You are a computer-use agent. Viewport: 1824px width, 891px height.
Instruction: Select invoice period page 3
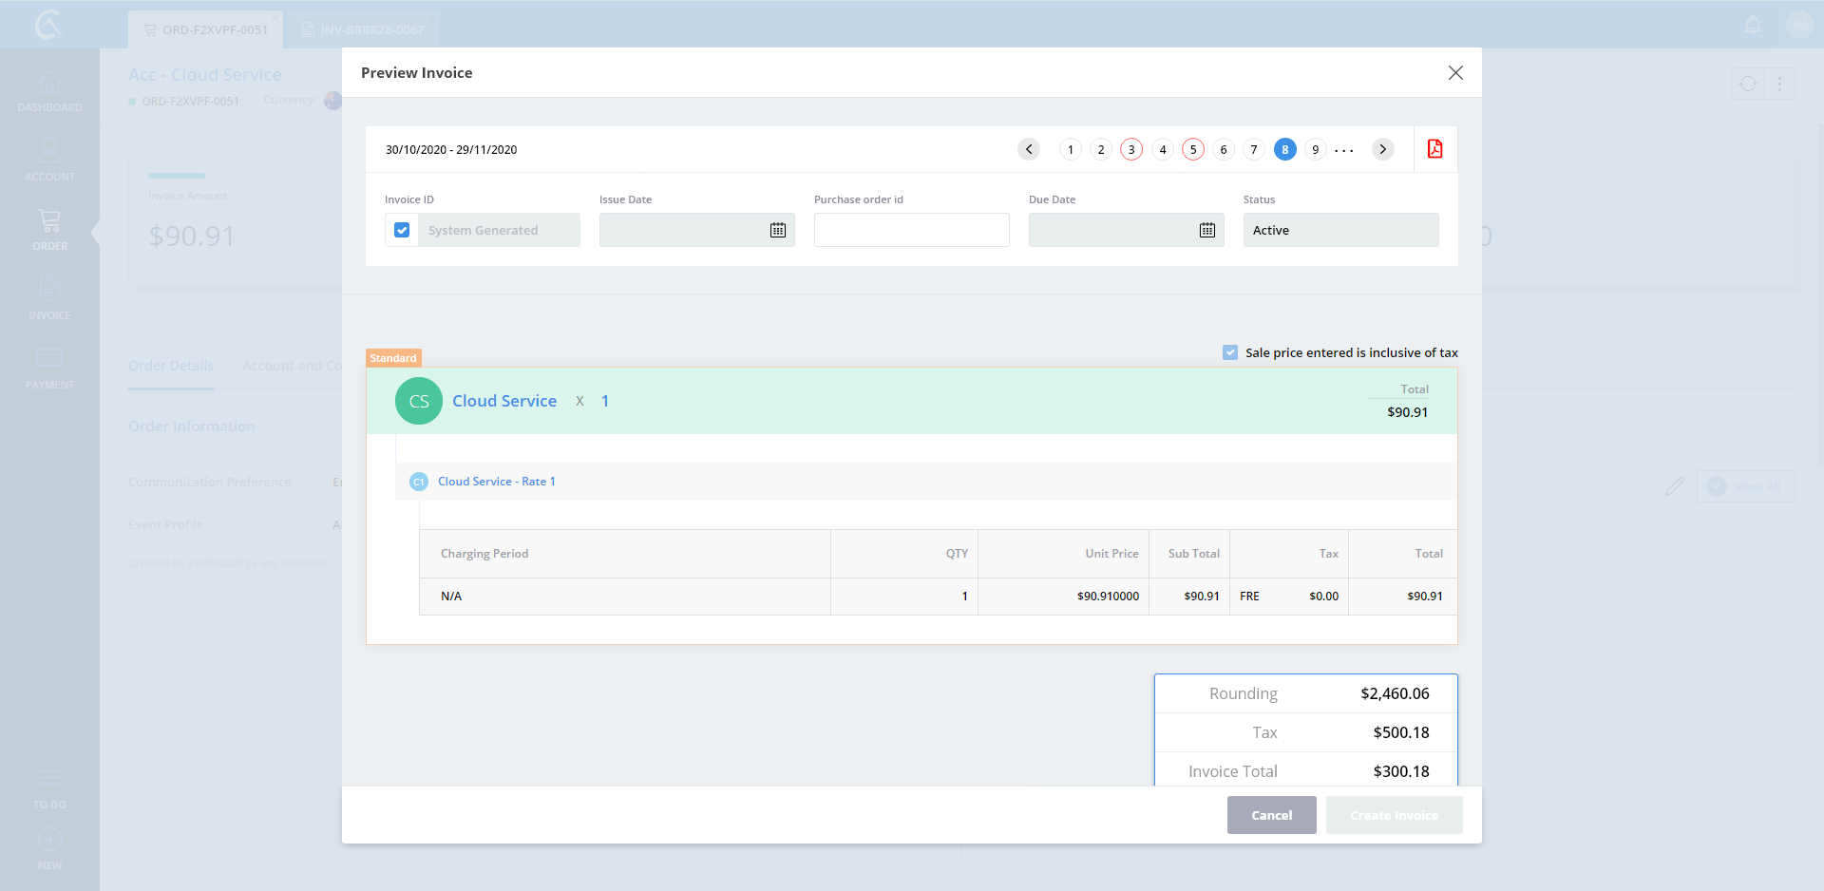click(1131, 149)
